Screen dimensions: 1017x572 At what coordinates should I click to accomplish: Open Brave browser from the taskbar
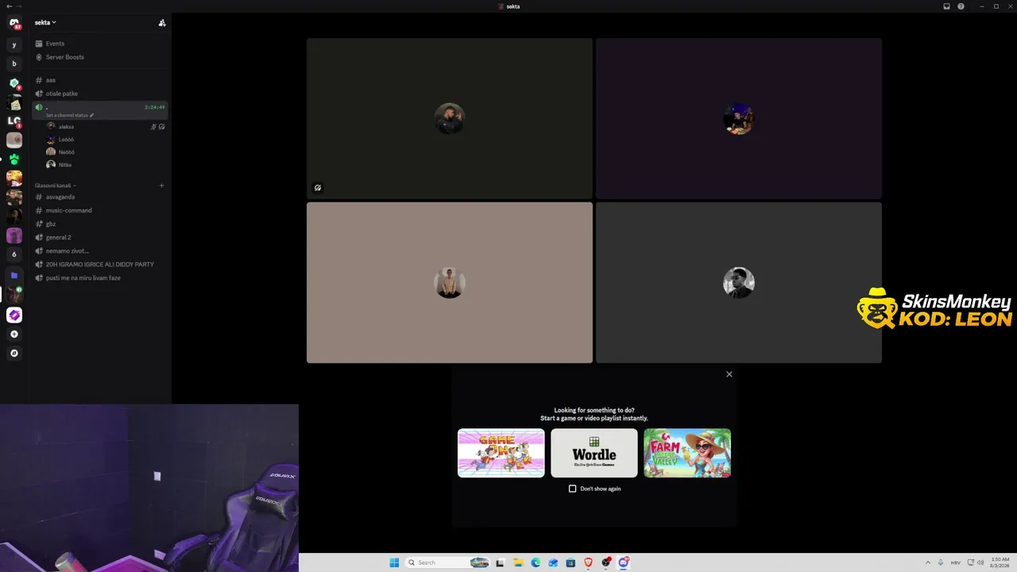click(x=589, y=562)
